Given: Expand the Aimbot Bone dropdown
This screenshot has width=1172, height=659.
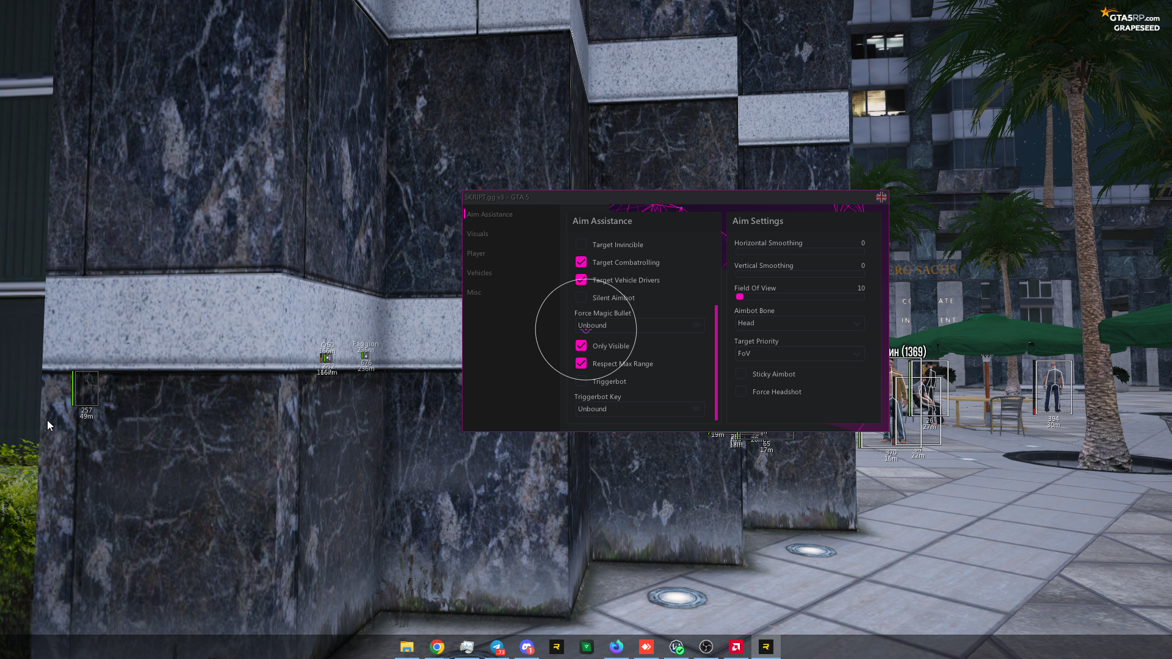Looking at the screenshot, I should 800,323.
